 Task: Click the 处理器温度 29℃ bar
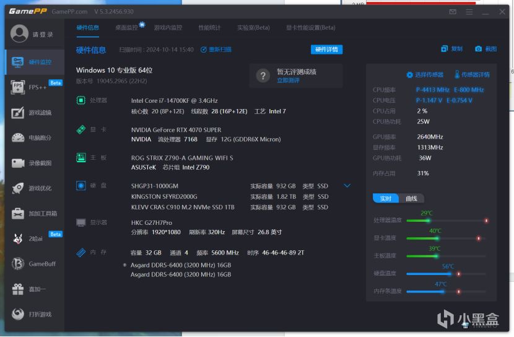click(447, 221)
